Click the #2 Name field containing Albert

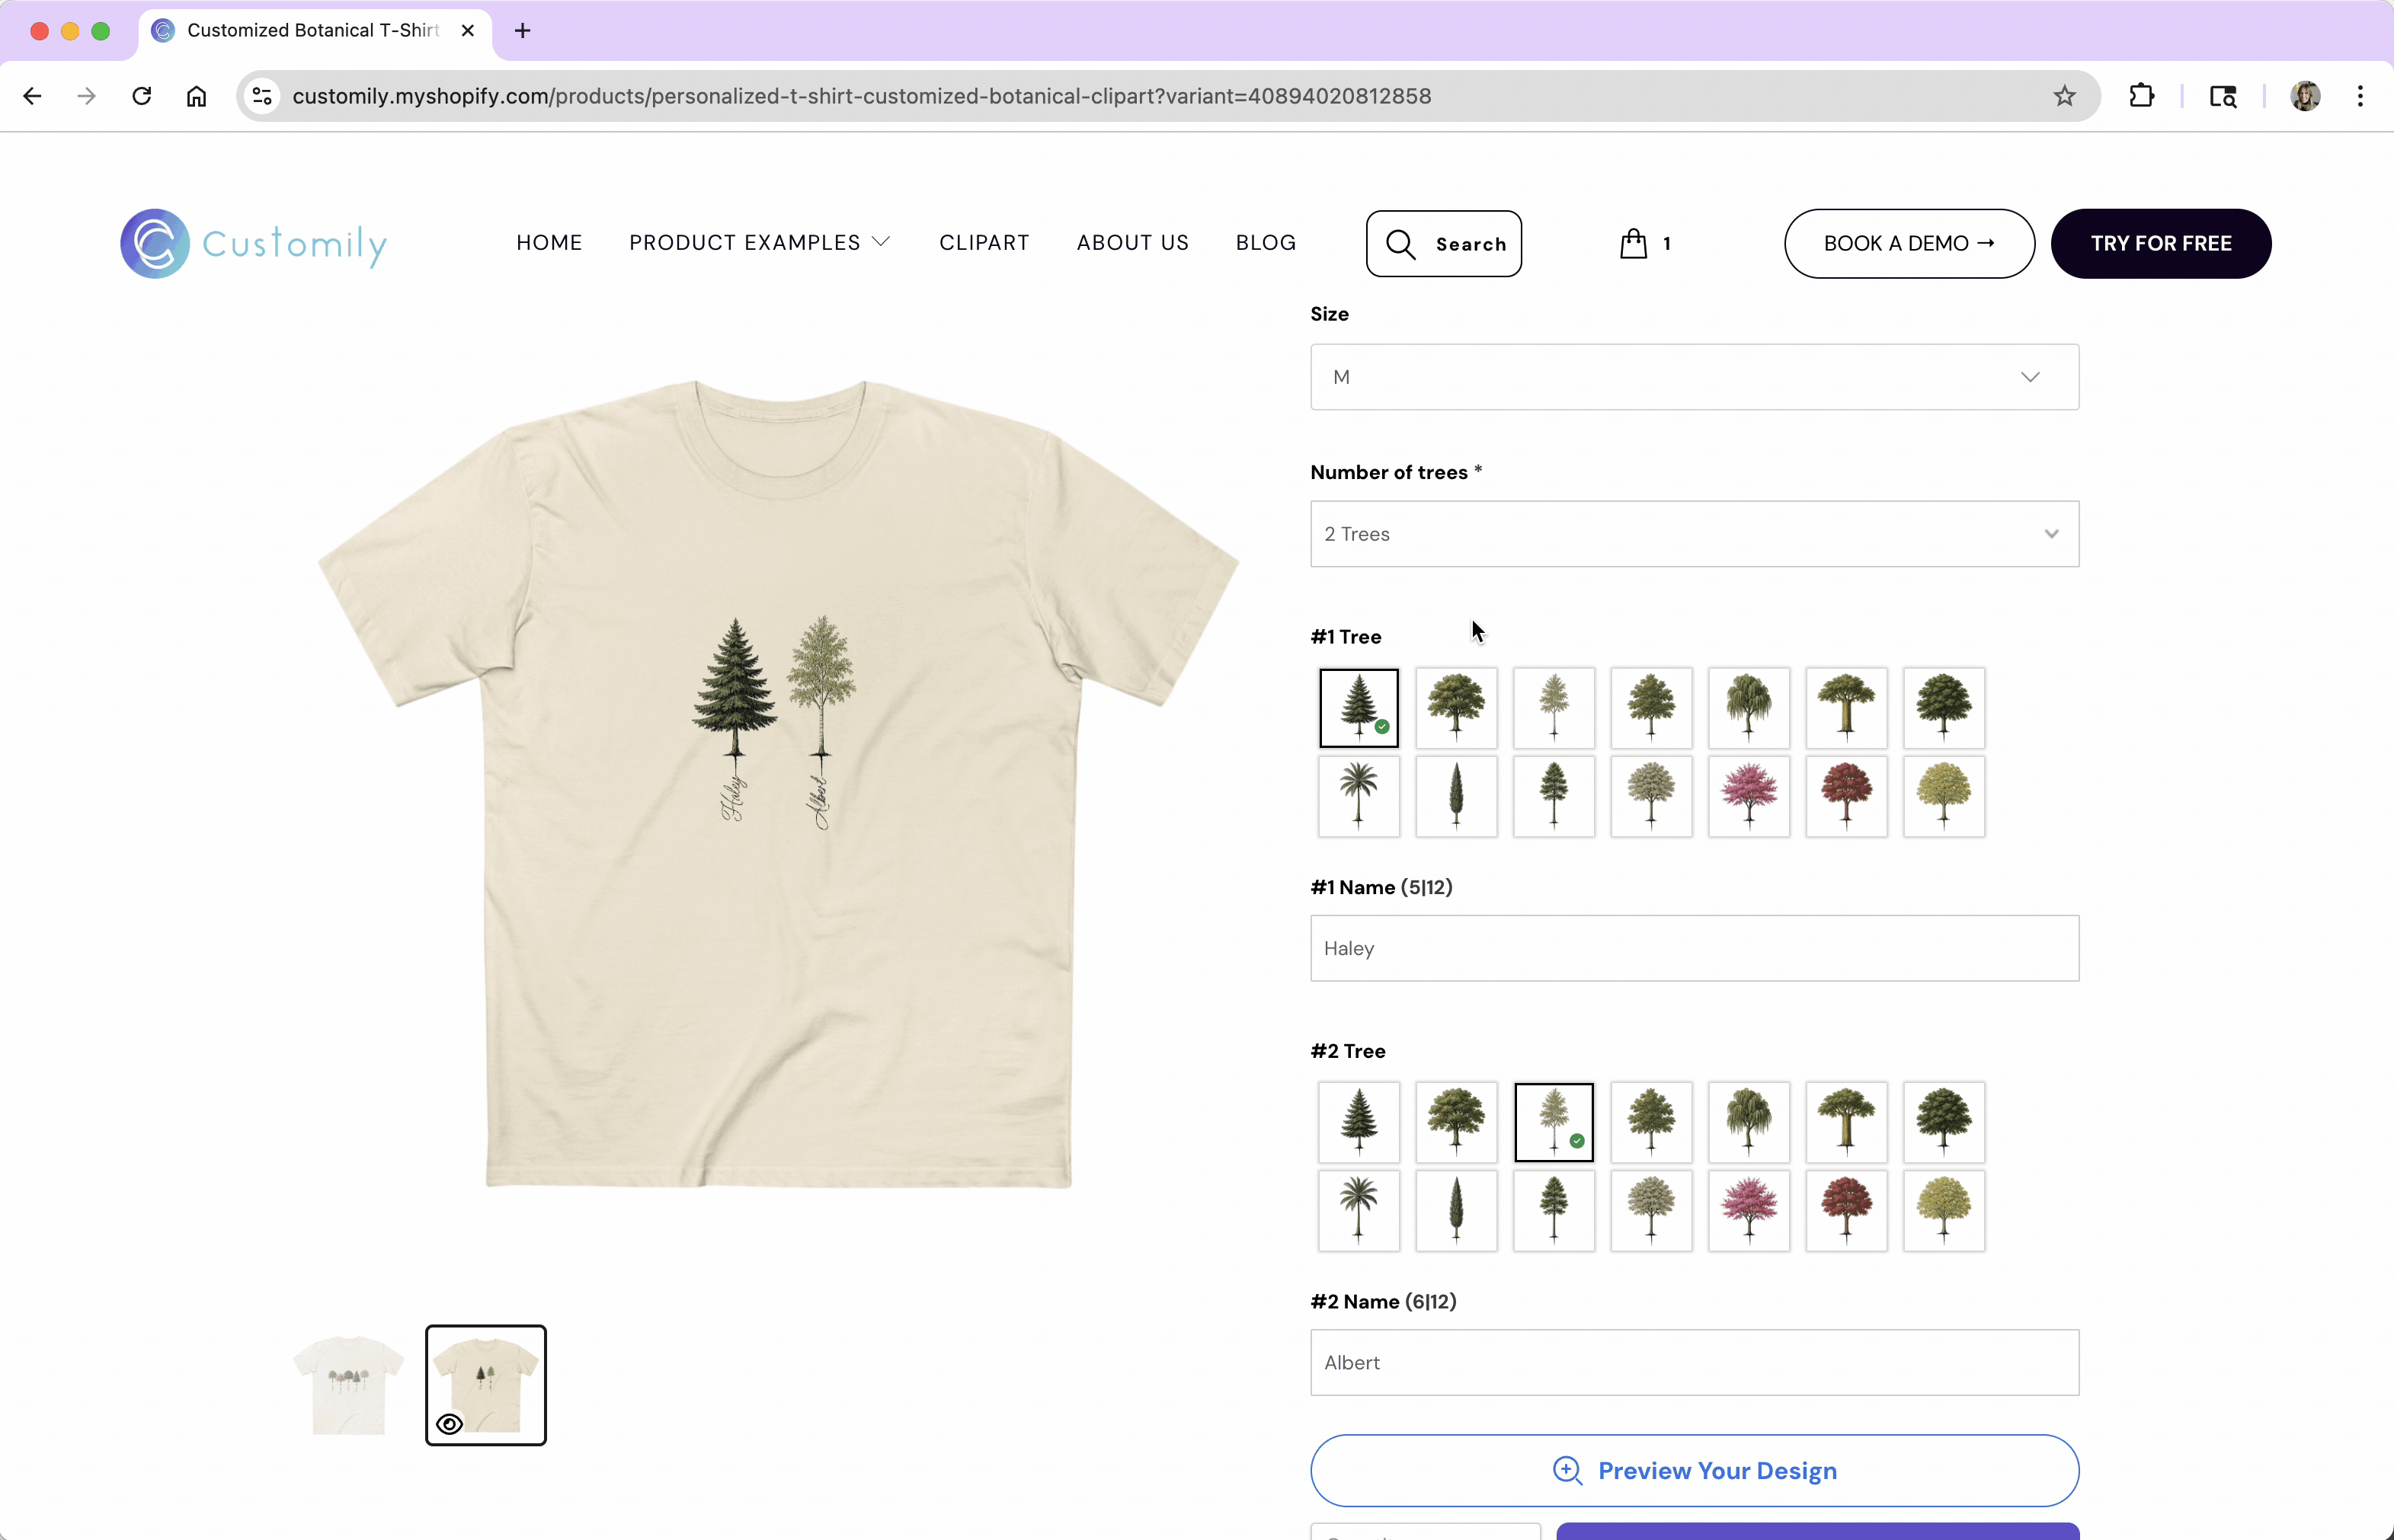(x=1694, y=1362)
